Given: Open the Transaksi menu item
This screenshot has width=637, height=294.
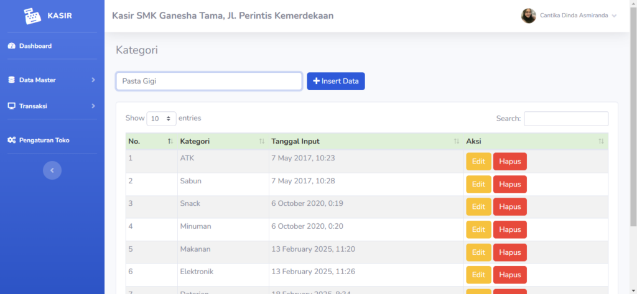Looking at the screenshot, I should (52, 106).
